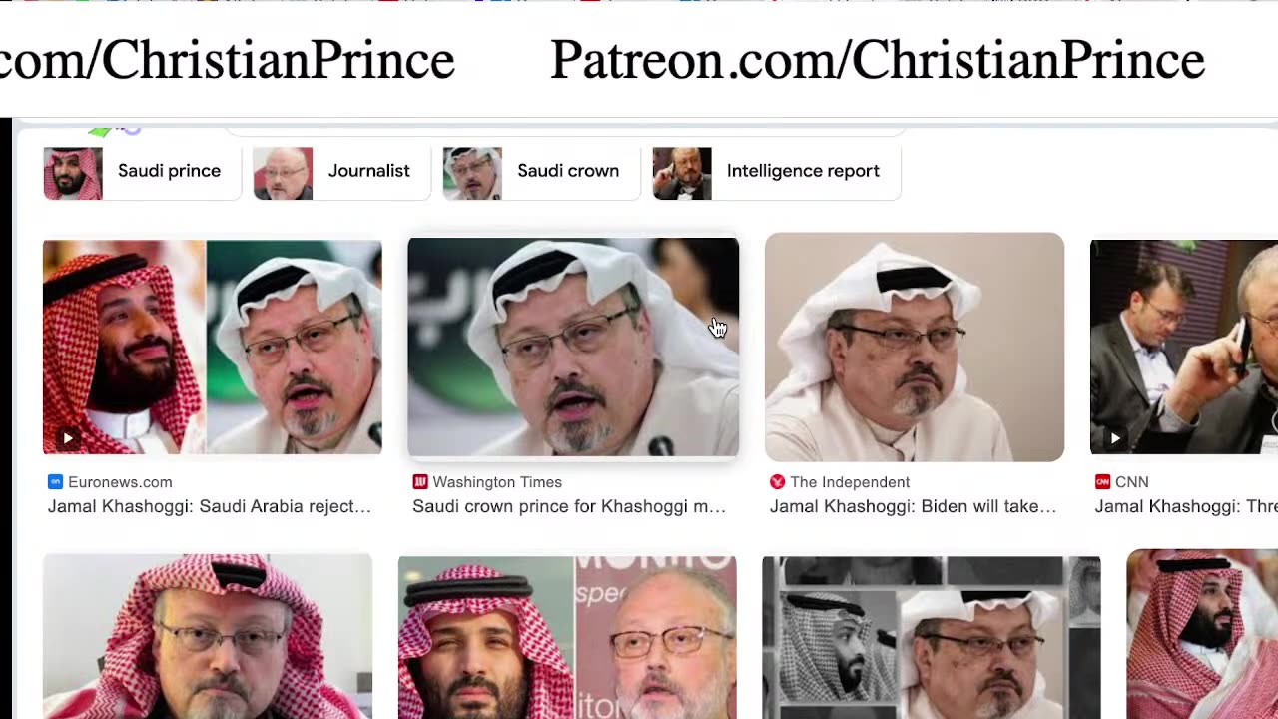Open The Independent image result thumbnail

[915, 347]
